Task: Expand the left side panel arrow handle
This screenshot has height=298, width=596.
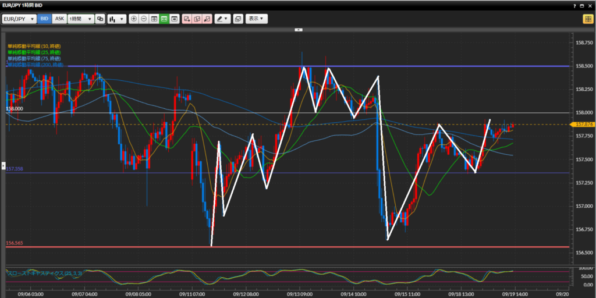Action: 4,165
